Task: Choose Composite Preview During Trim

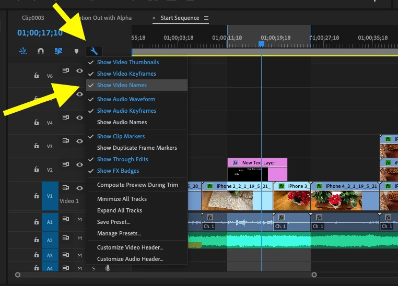Action: coord(137,185)
